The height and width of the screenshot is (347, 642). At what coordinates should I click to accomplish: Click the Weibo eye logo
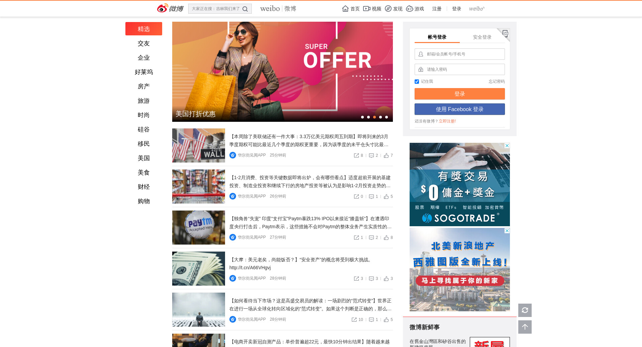pyautogui.click(x=163, y=8)
